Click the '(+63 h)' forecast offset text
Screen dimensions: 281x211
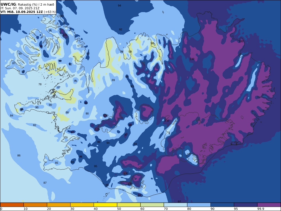(x=50, y=12)
